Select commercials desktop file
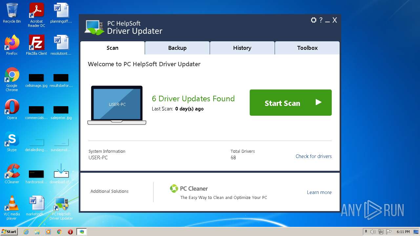The image size is (420, 236). tap(36, 113)
